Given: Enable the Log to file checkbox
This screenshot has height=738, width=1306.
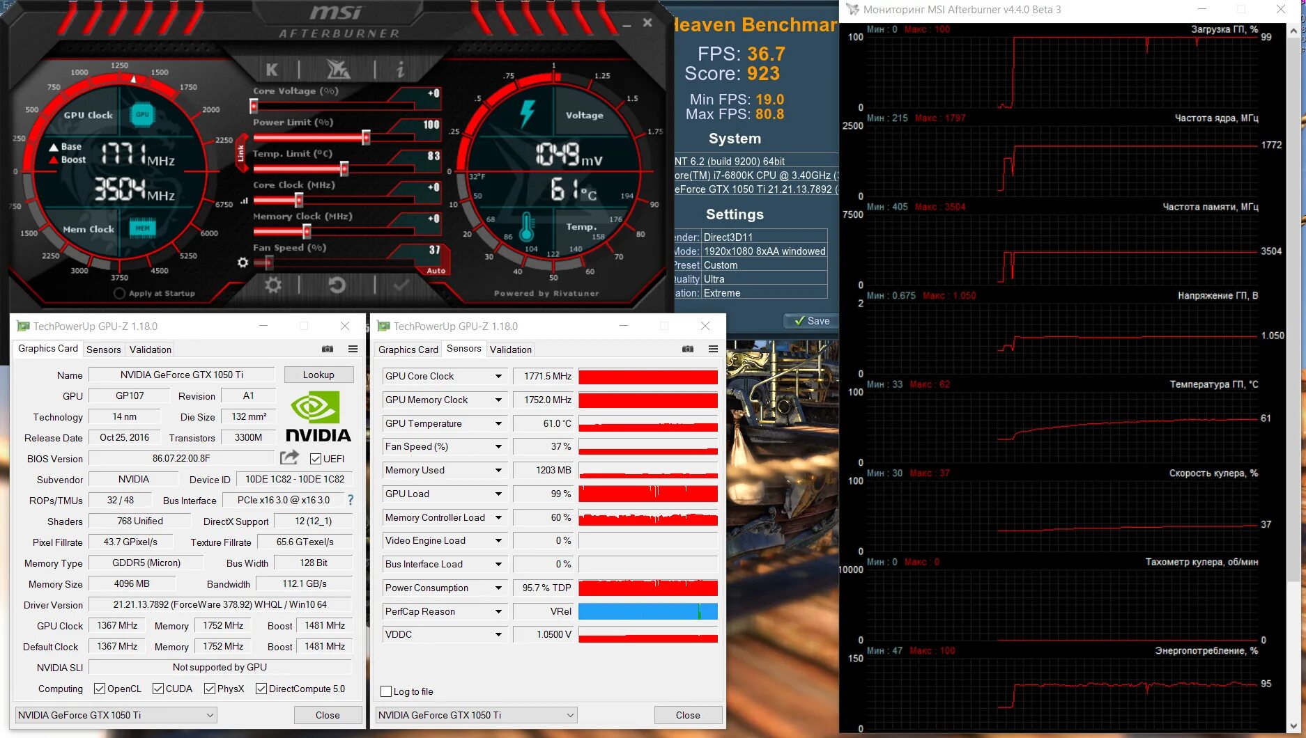Looking at the screenshot, I should [x=386, y=691].
